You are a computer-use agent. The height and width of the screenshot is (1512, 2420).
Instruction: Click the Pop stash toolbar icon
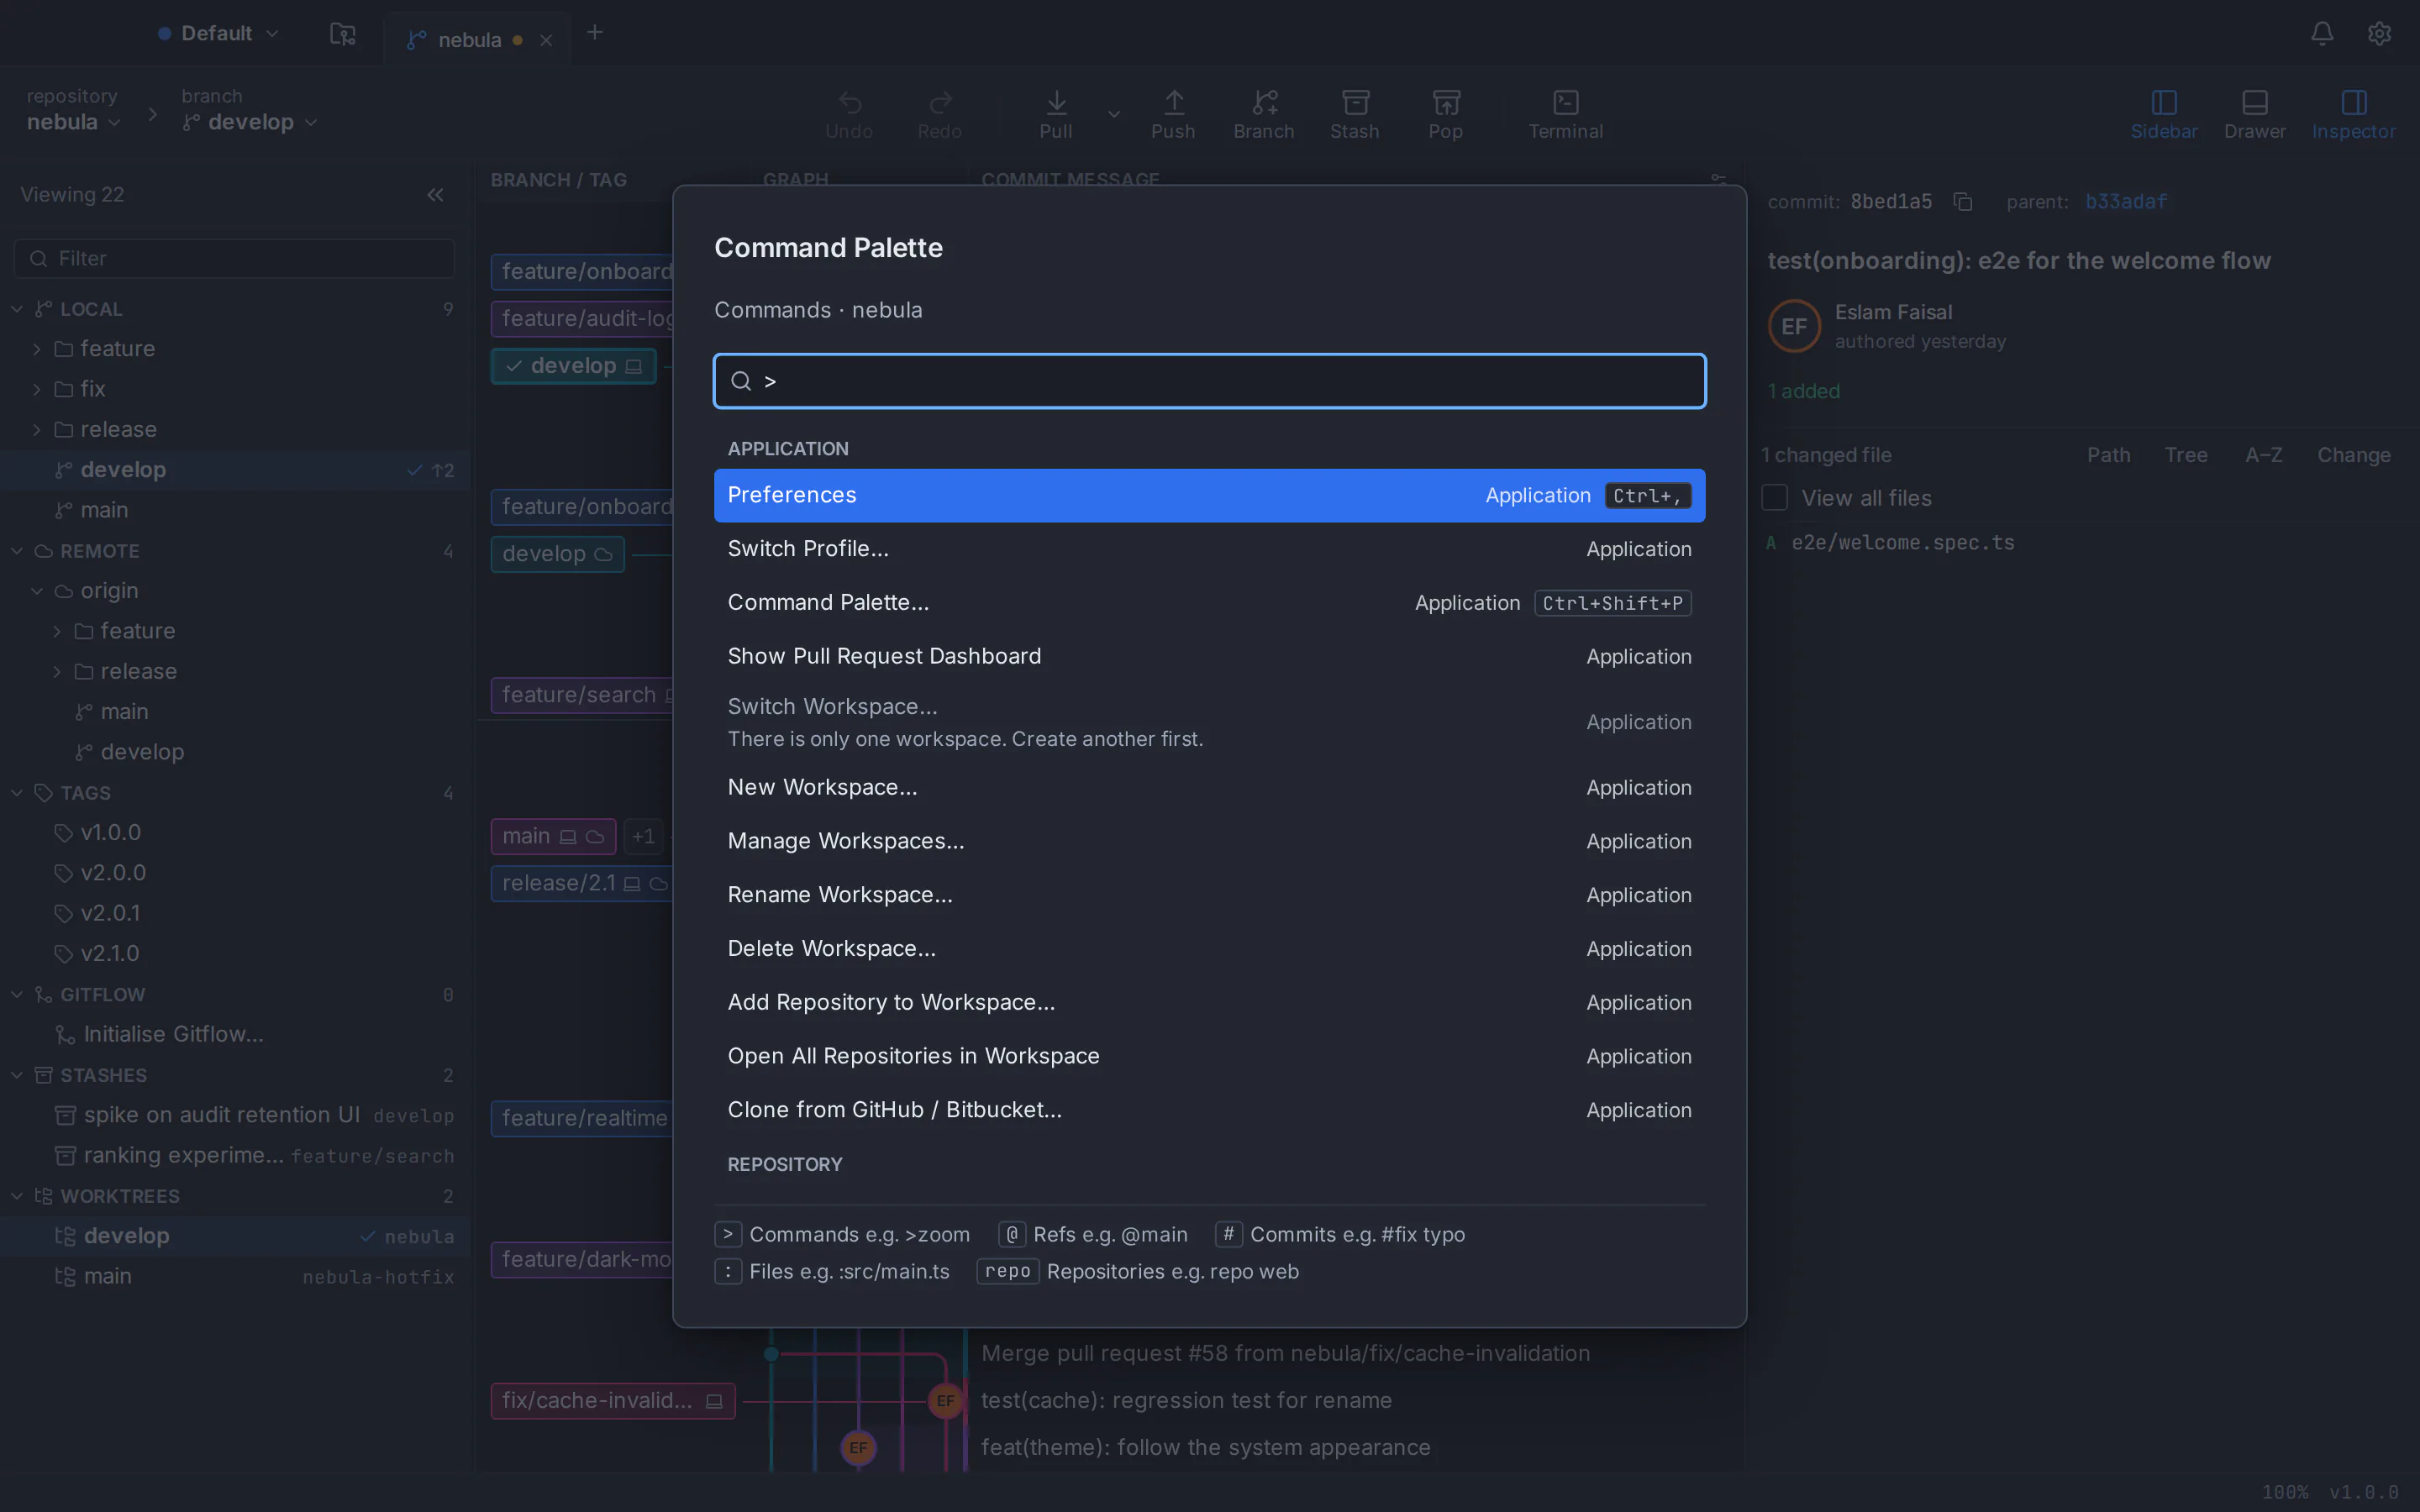coord(1445,115)
